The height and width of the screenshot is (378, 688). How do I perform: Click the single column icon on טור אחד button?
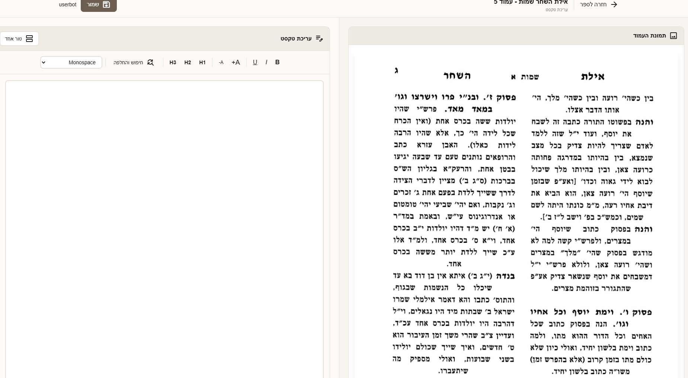coord(29,38)
